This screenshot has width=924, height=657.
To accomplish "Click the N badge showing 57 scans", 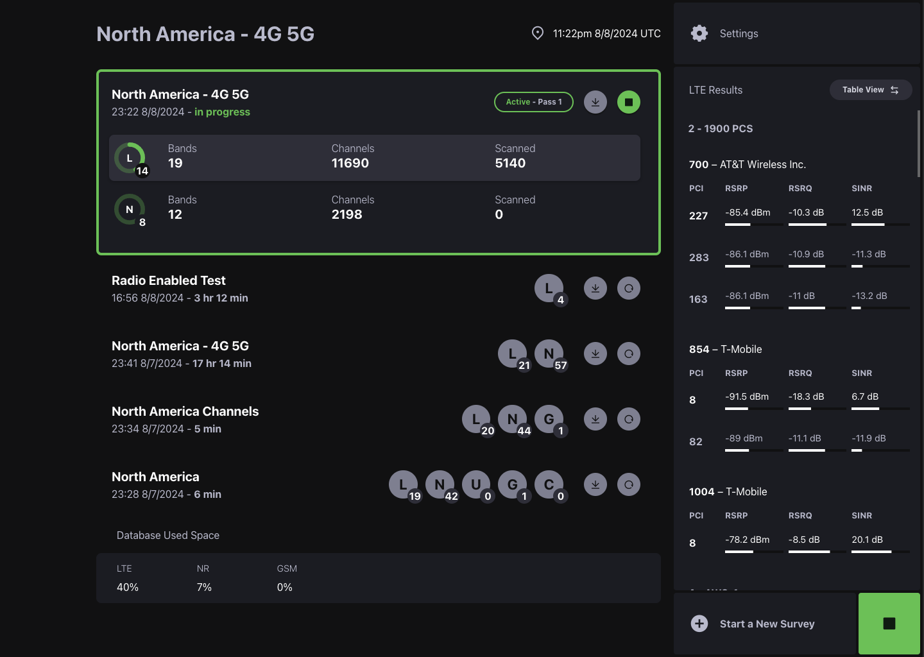I will click(549, 354).
